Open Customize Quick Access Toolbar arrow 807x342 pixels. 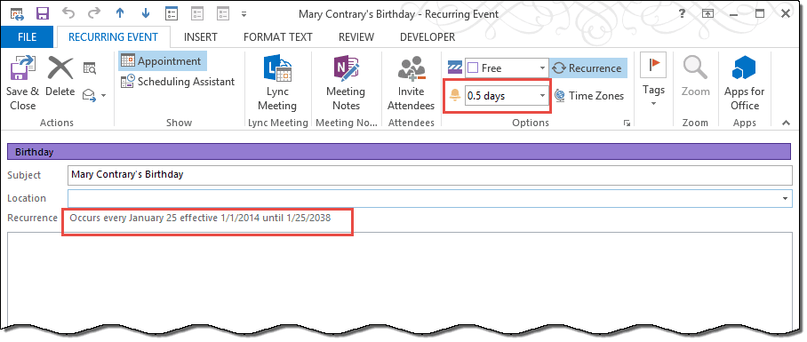(x=244, y=14)
